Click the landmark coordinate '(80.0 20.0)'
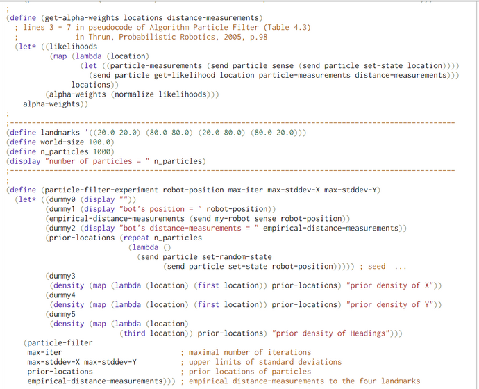479x389 pixels. 274,133
